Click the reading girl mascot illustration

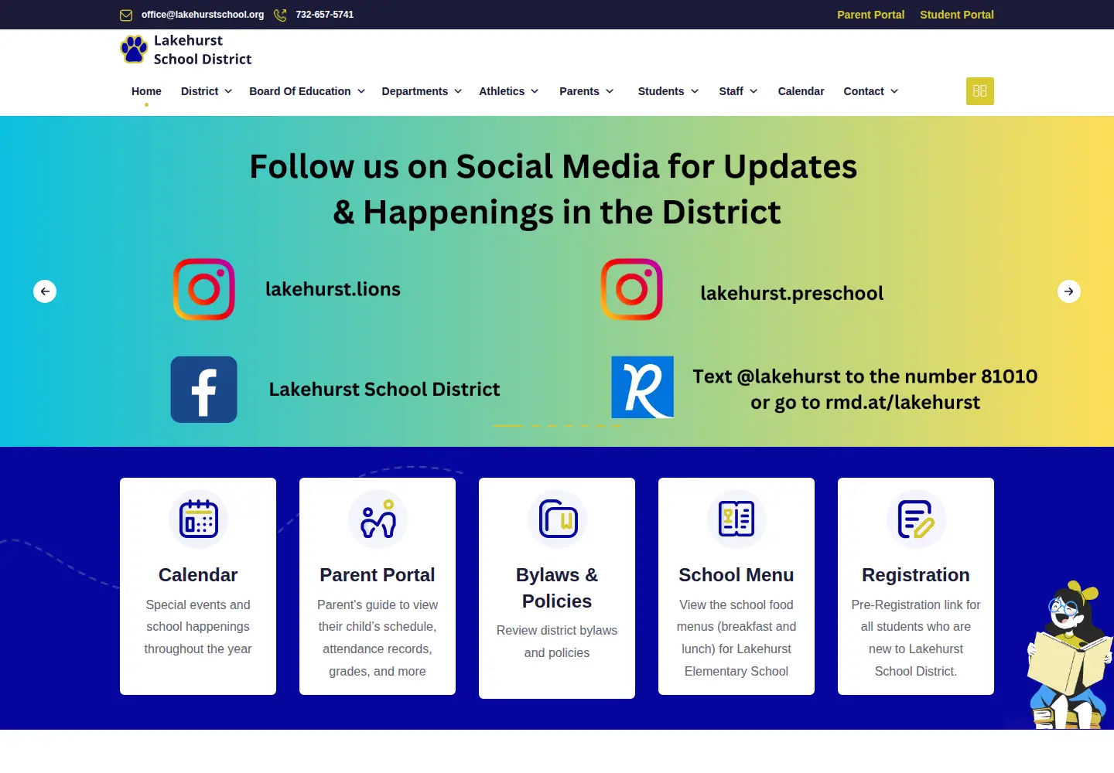coord(1069,656)
